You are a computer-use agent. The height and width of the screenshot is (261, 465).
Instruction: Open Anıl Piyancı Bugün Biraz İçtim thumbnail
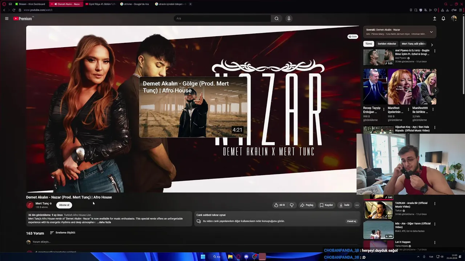point(378,57)
